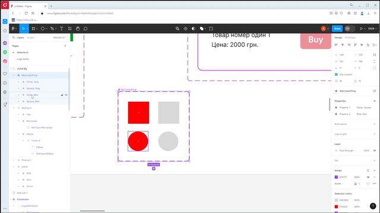Expand the Product1 layer
The width and height of the screenshot is (380, 213).
click(x=14, y=160)
